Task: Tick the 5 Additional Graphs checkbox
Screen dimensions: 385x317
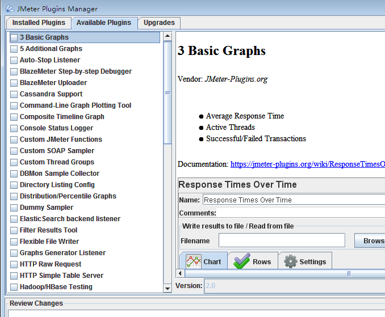Action: tap(14, 49)
